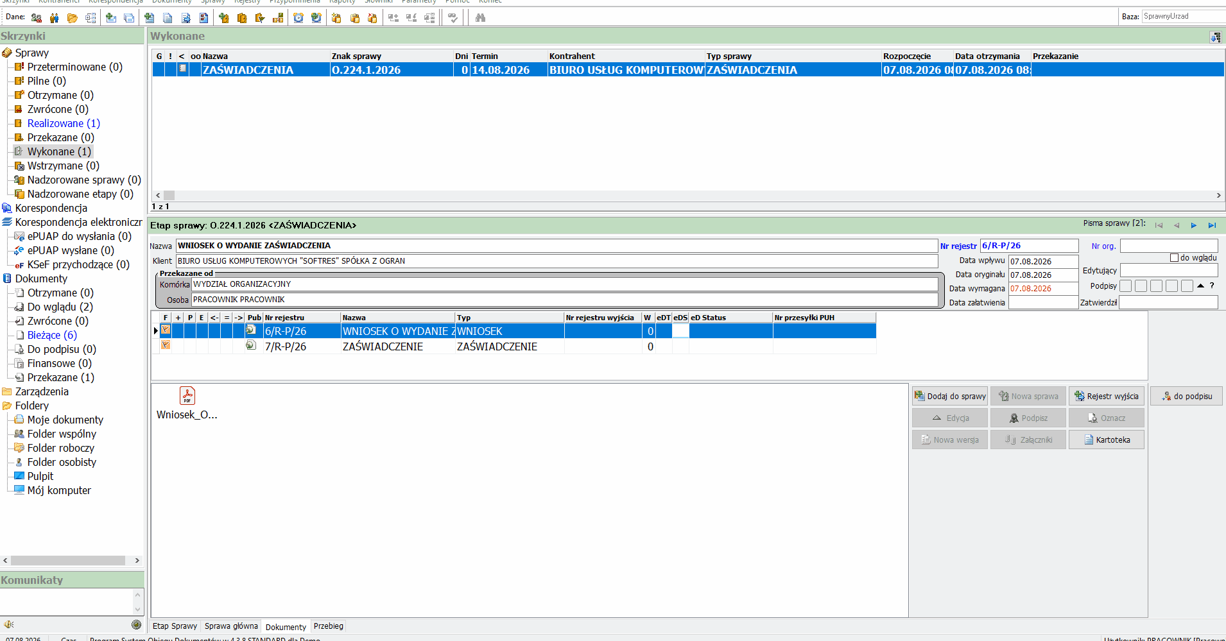
Task: Click the left arrow of the Wykonane list scrollbar
Action: pos(158,195)
